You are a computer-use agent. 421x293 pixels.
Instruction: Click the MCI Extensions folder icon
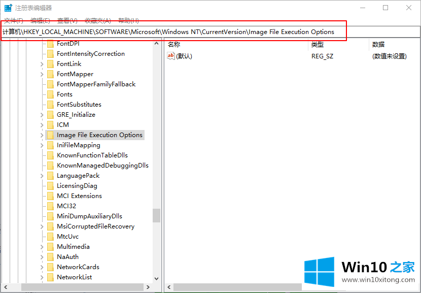click(x=50, y=196)
